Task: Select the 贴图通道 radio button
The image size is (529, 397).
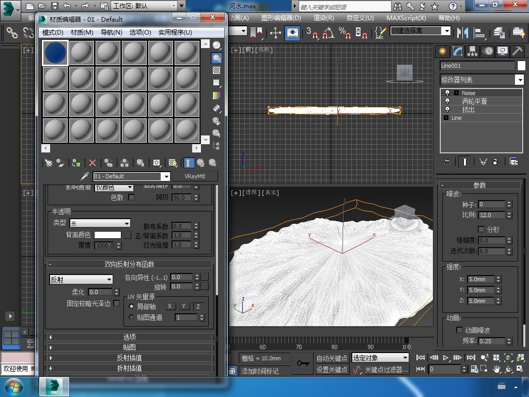Action: tap(131, 317)
